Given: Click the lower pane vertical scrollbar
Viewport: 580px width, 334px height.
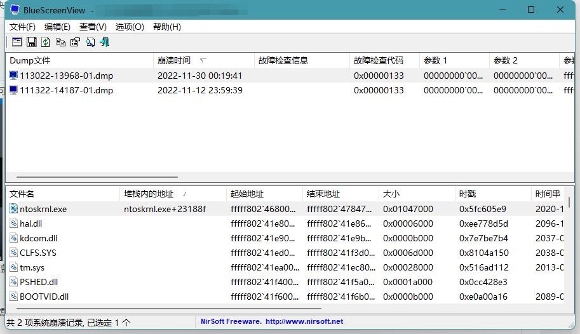Looking at the screenshot, I should click(x=569, y=203).
